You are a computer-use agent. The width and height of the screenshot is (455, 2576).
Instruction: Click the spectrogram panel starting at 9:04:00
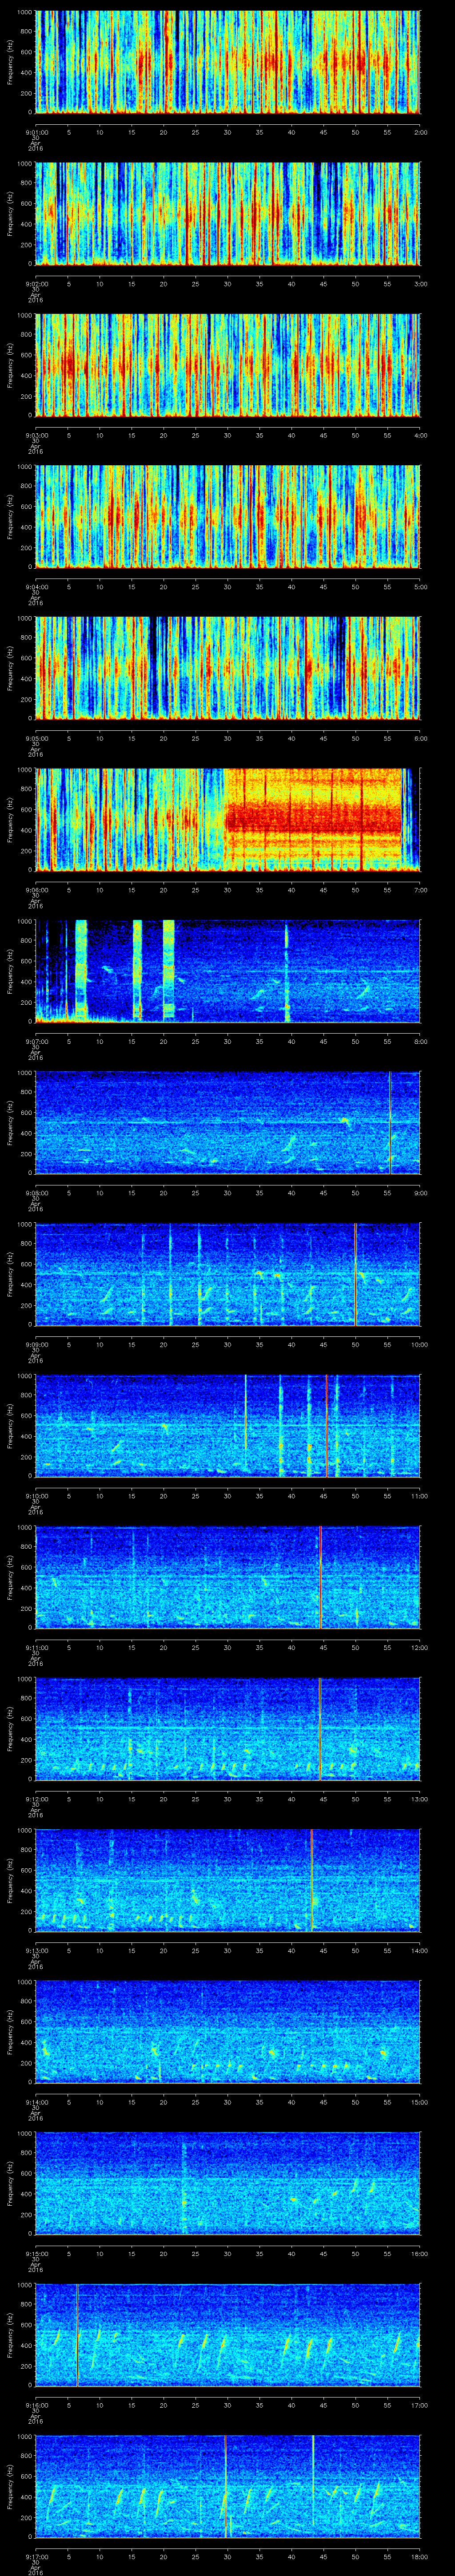(228, 517)
